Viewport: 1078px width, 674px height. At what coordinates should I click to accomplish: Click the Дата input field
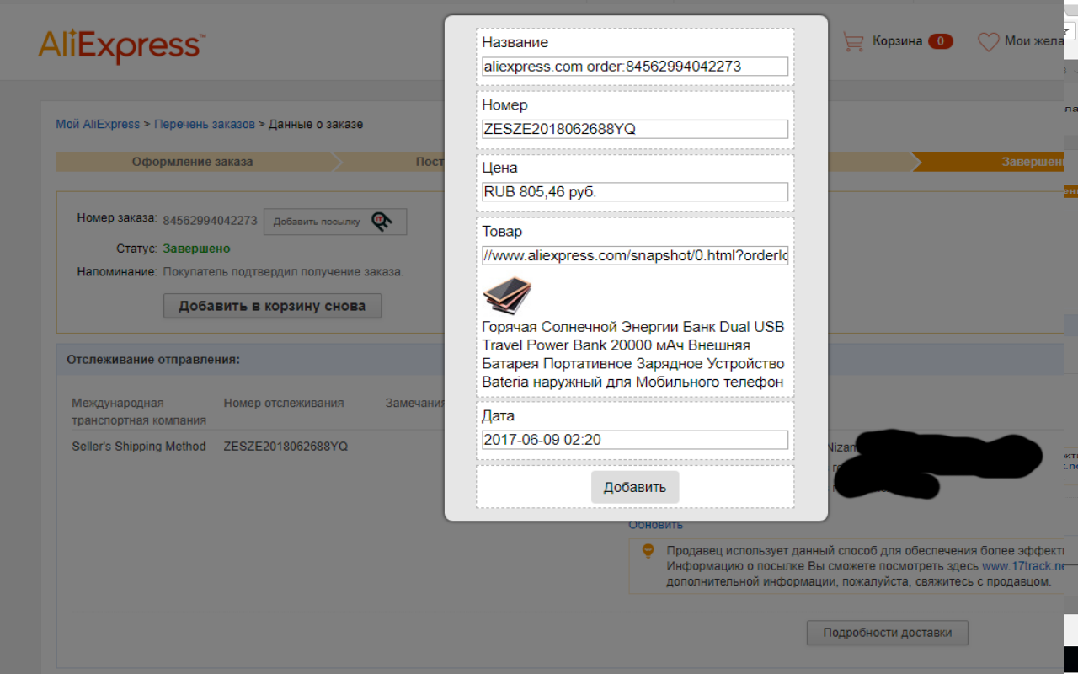pyautogui.click(x=635, y=440)
